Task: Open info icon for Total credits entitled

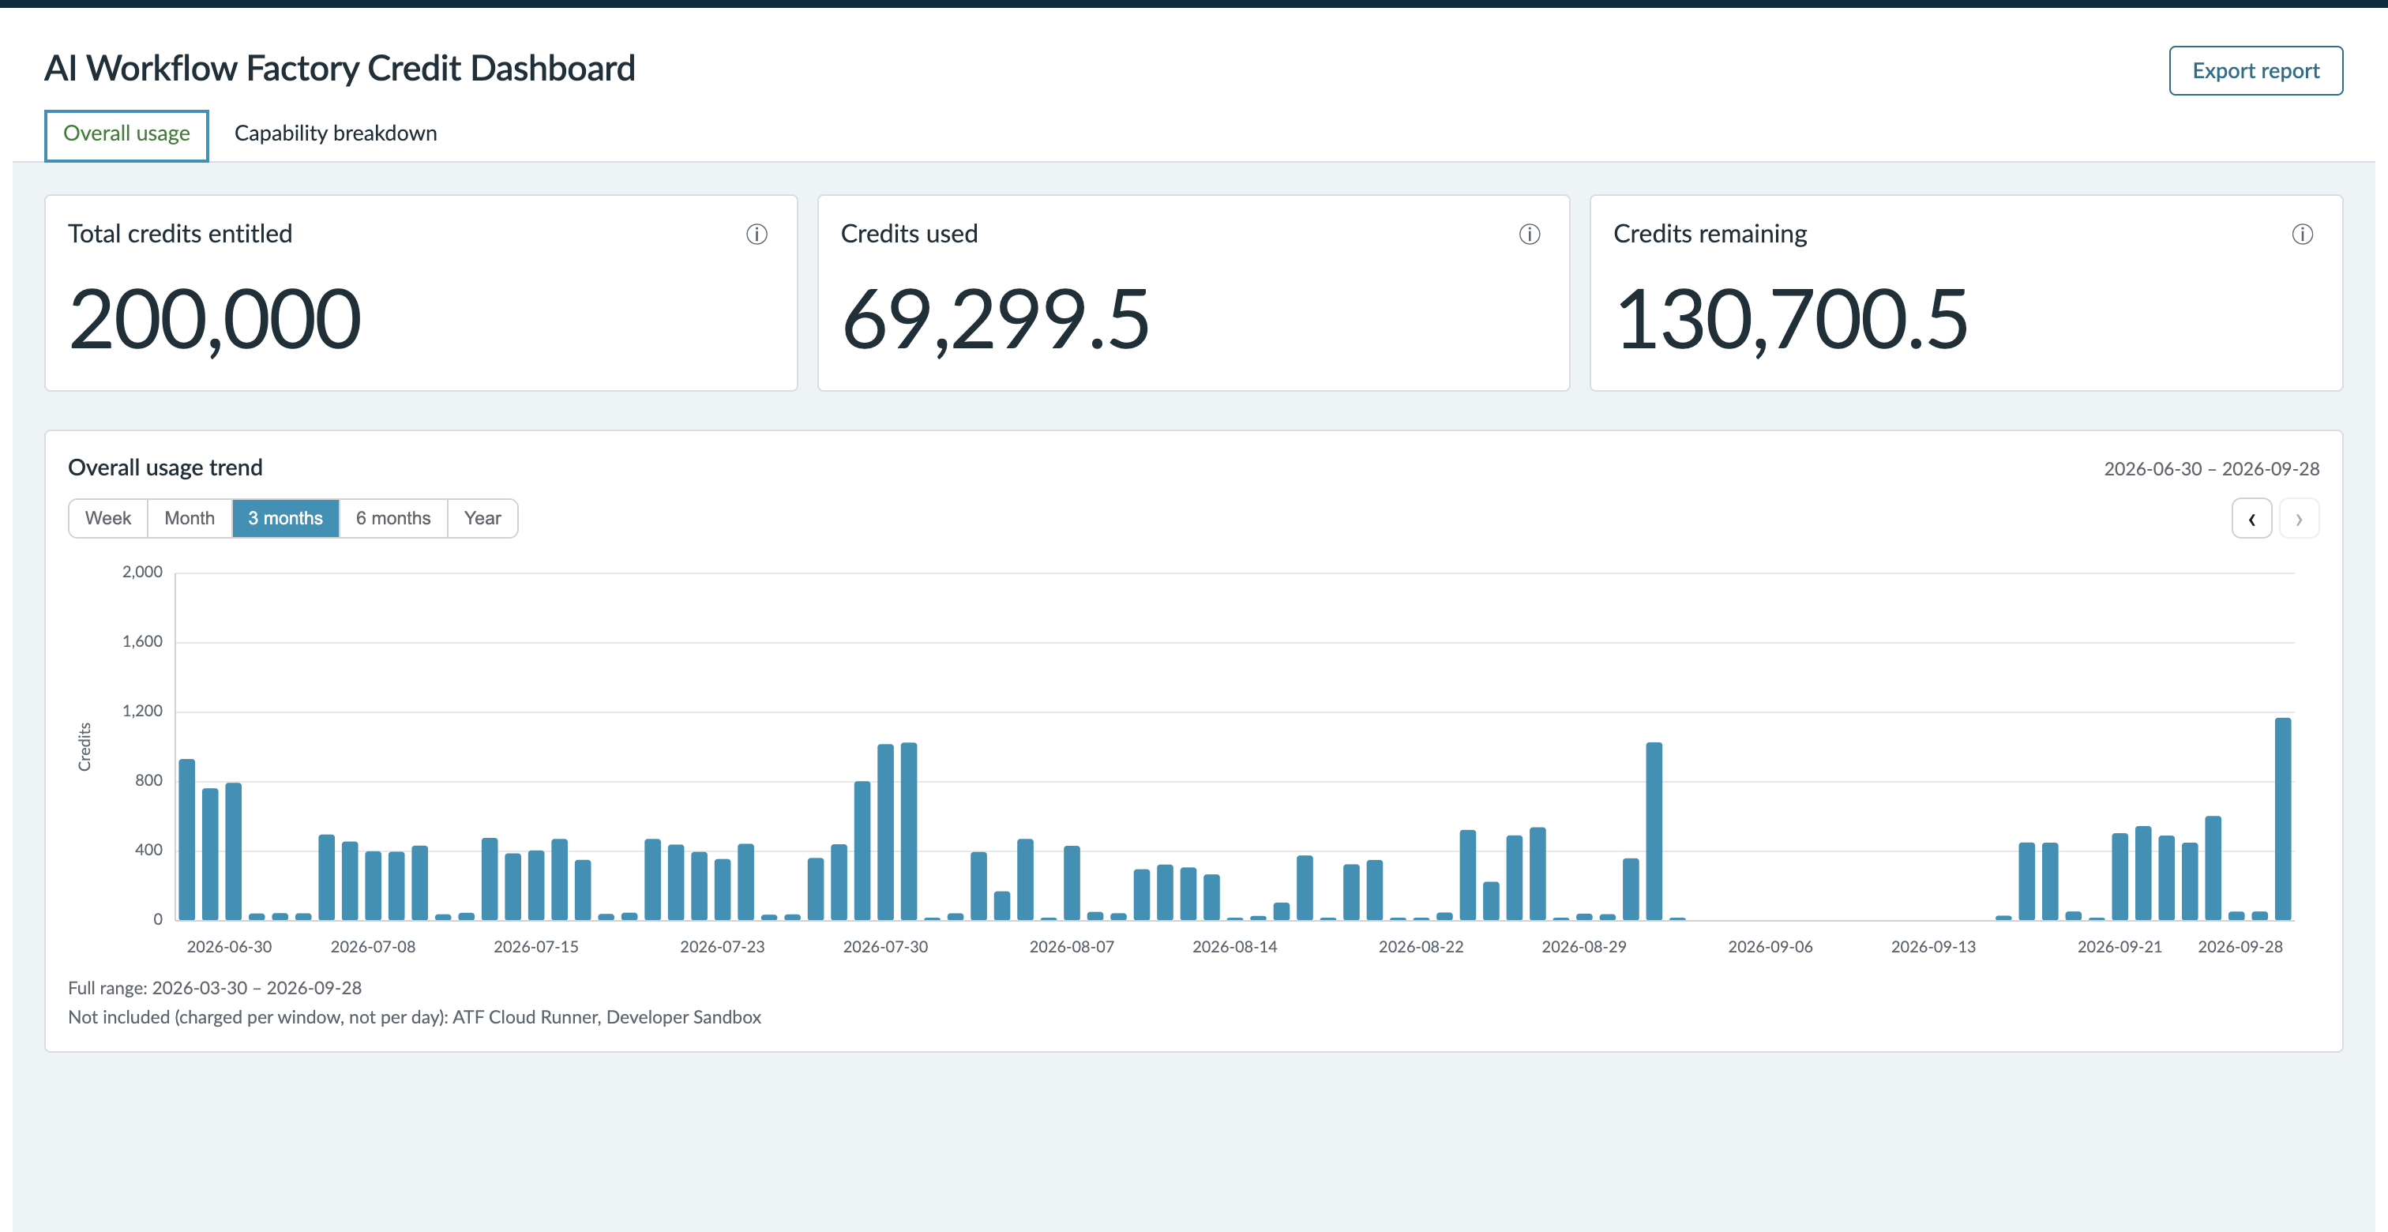Action: click(757, 235)
